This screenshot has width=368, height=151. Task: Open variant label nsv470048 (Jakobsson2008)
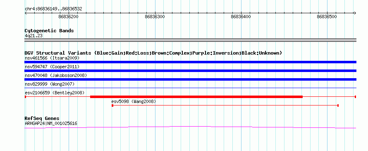(56, 76)
